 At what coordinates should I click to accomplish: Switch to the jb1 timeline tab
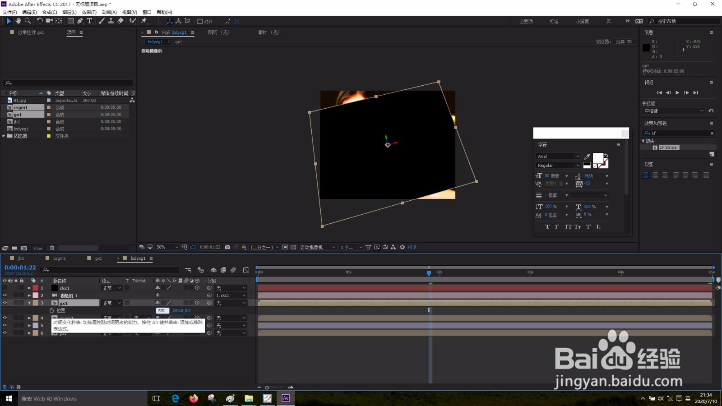(21, 258)
